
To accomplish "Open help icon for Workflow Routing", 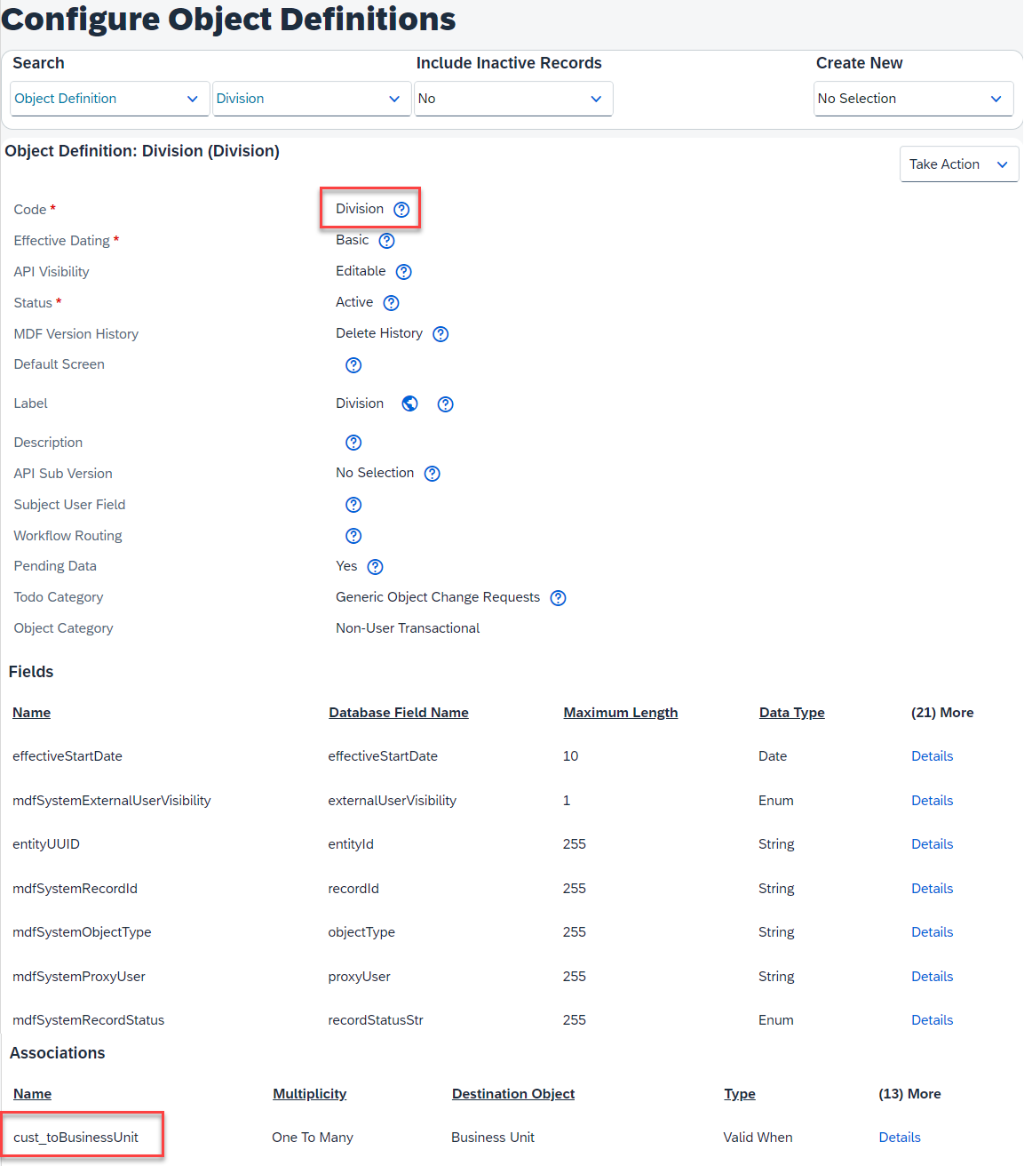I will pyautogui.click(x=353, y=536).
